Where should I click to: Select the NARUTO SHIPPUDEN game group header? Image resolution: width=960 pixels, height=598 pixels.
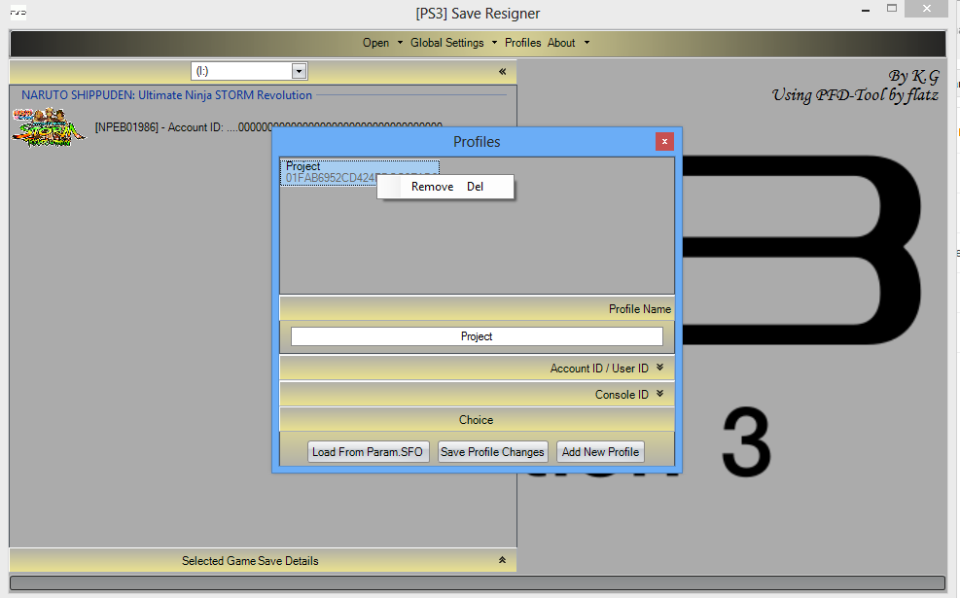[x=166, y=95]
